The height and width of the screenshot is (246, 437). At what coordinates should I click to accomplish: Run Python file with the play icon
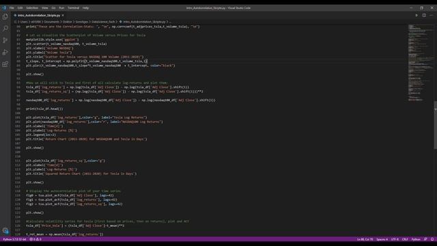pyautogui.click(x=417, y=15)
